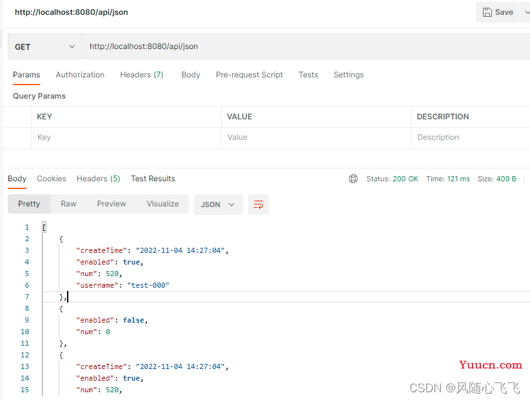Click the "enabled": false line

tap(112, 320)
